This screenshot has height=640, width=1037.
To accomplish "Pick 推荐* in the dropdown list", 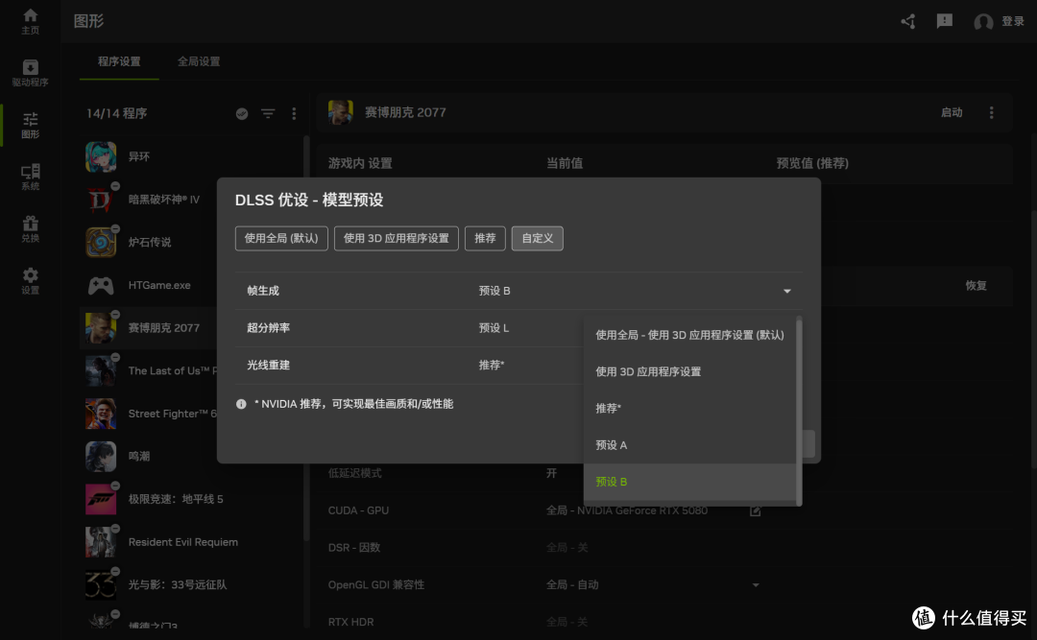I will click(x=689, y=408).
